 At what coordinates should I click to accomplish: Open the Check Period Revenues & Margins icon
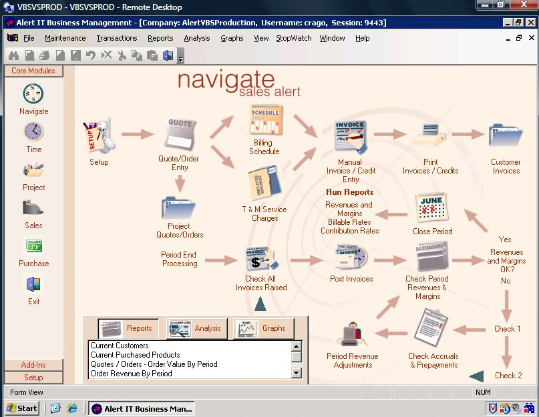(431, 256)
